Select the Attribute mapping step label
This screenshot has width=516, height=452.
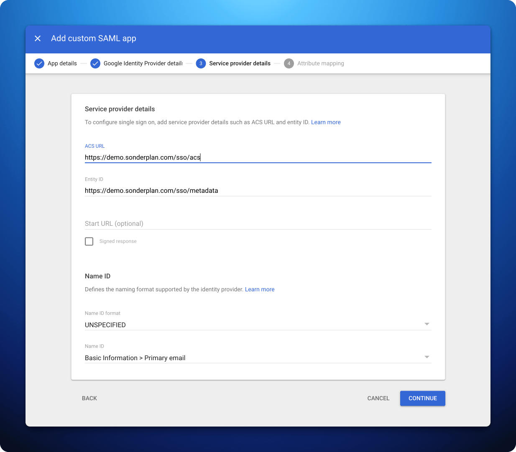pyautogui.click(x=320, y=63)
